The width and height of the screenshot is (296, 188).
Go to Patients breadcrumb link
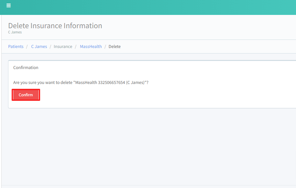click(x=16, y=47)
